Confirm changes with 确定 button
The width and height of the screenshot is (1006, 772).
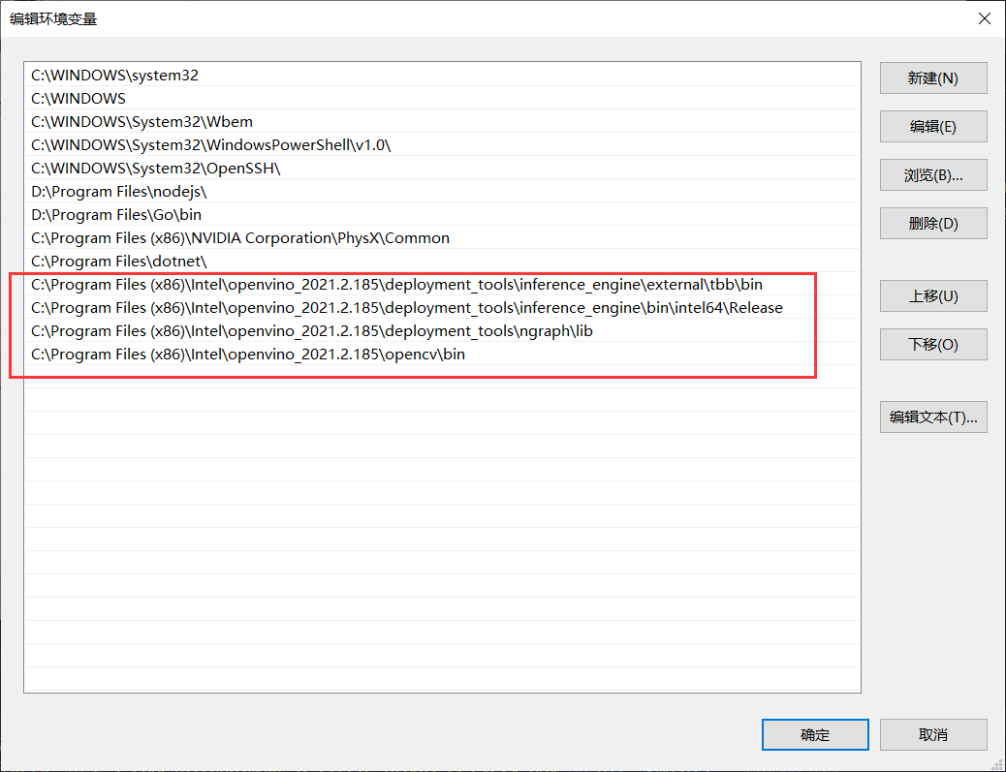815,735
